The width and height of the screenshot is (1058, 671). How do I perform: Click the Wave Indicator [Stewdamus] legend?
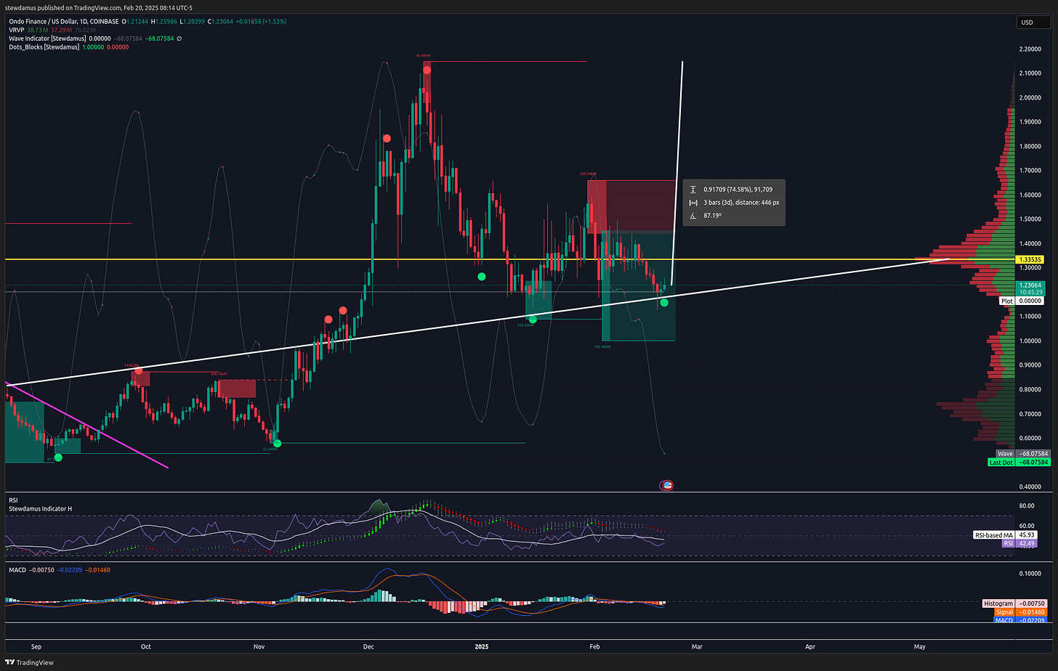(47, 38)
